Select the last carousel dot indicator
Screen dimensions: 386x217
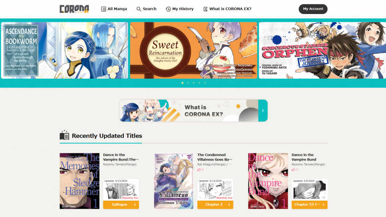(205, 83)
